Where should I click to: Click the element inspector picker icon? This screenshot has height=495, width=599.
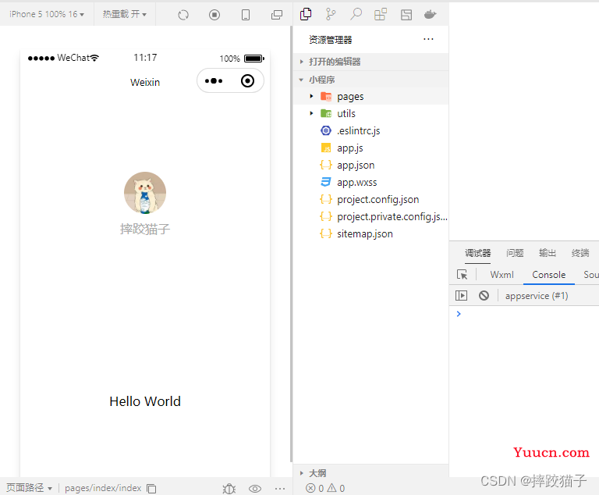462,274
